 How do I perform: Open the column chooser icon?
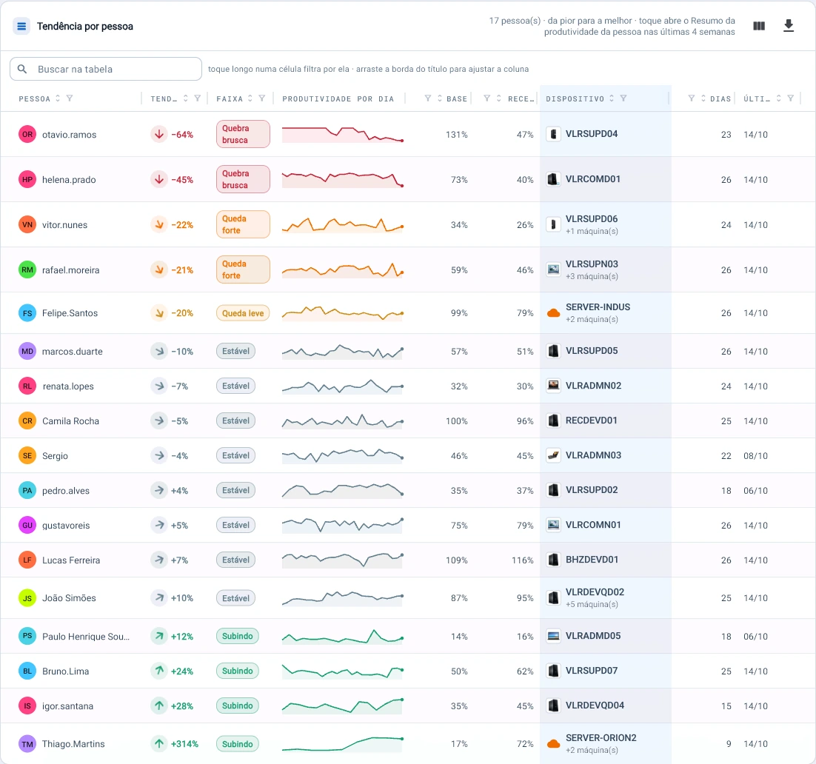pos(759,26)
